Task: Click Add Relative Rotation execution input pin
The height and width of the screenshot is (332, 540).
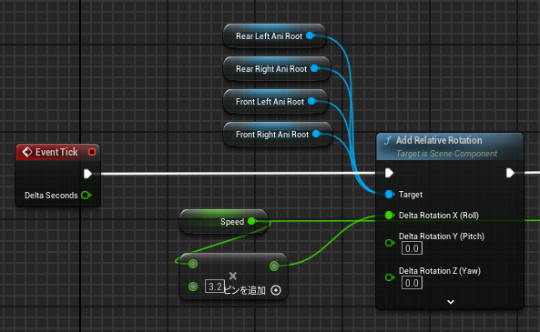Action: pos(389,173)
